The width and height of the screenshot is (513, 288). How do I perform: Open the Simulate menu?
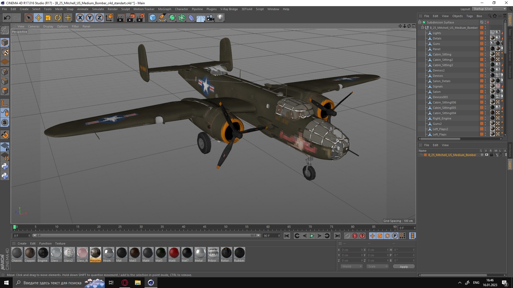[98, 9]
